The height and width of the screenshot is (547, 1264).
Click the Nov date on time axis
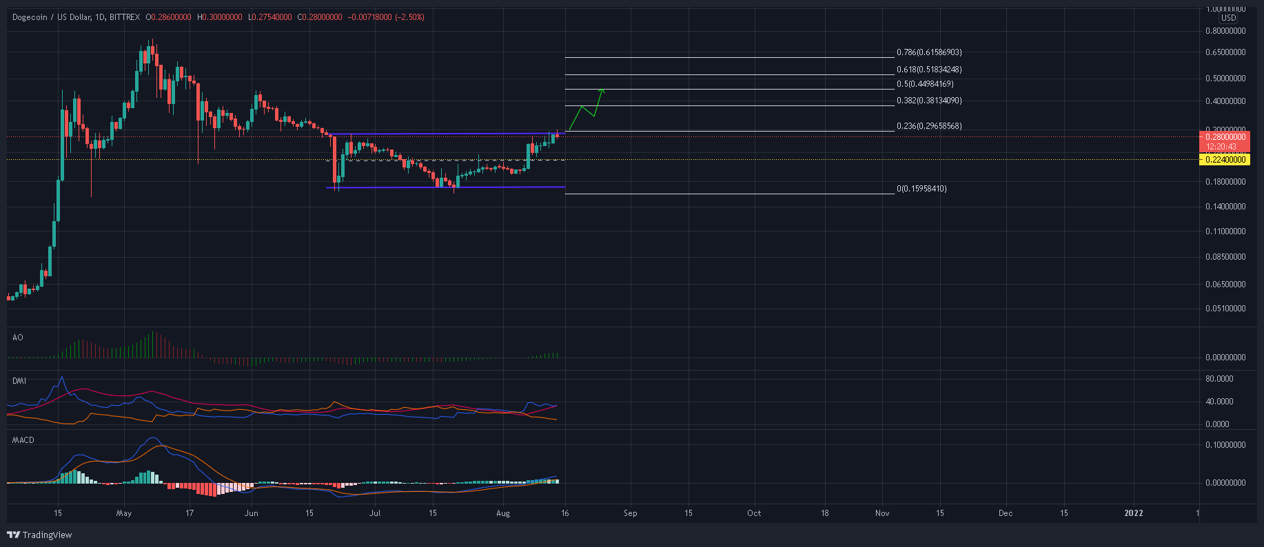point(882,513)
